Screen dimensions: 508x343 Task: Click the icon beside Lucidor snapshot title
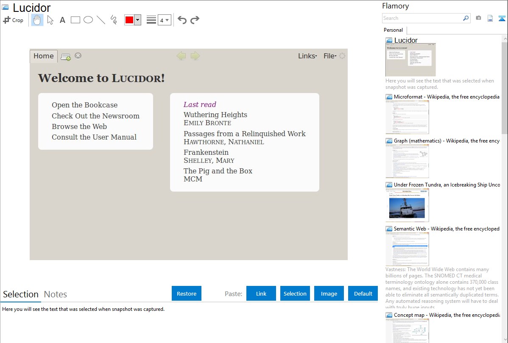[389, 41]
